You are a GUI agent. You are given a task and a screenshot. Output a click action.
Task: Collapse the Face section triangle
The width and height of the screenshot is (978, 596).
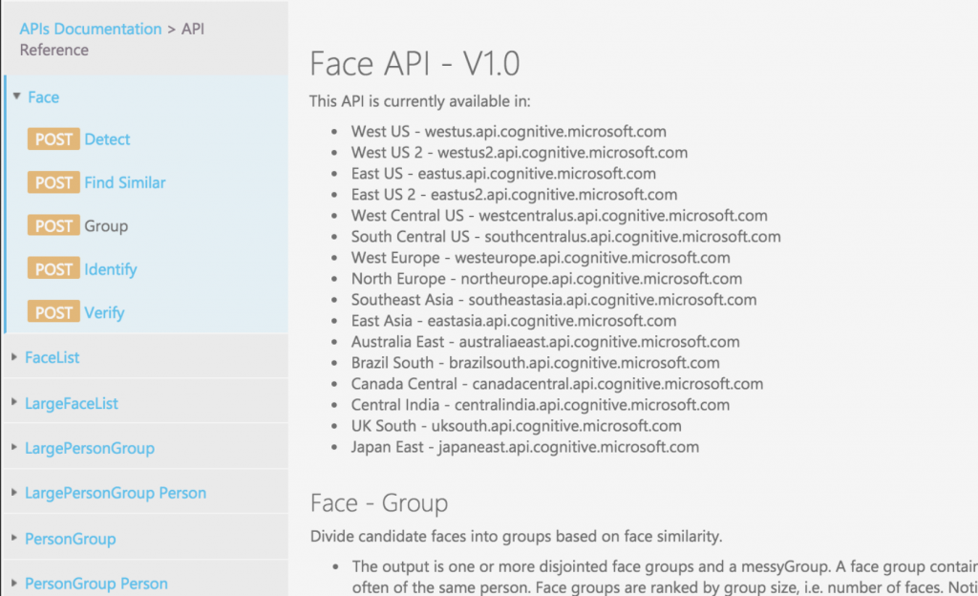tap(17, 96)
